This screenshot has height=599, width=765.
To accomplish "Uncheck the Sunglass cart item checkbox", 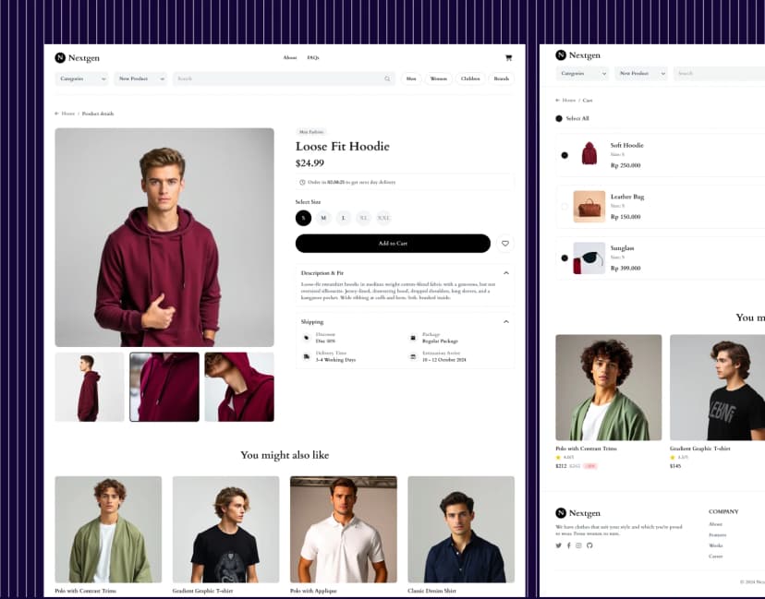I will [x=565, y=257].
